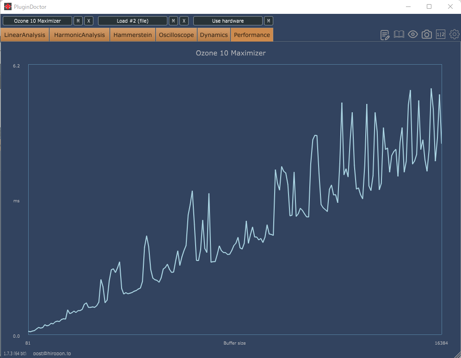
Task: Click the 81 x-axis minimum label
Action: [28, 343]
